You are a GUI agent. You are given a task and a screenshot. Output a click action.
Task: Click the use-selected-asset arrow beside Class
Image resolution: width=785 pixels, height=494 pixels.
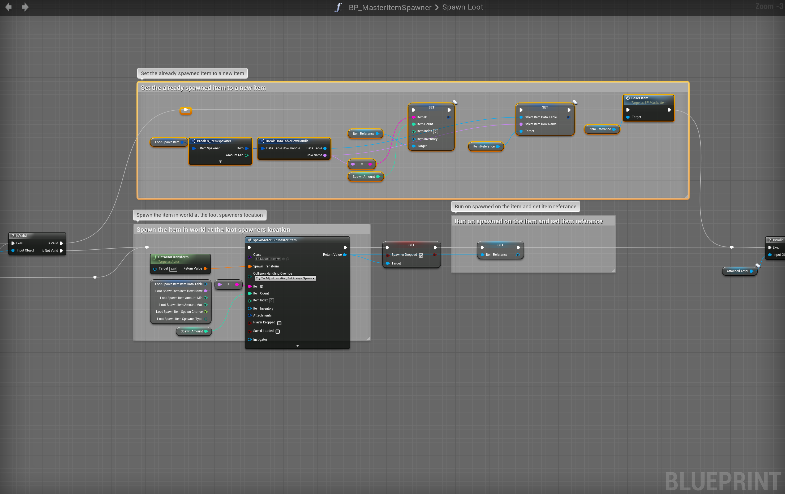[283, 259]
